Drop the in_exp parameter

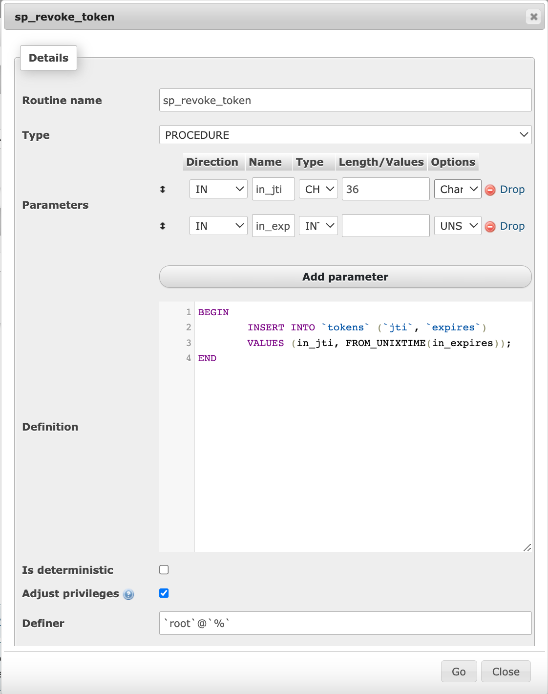pos(506,226)
